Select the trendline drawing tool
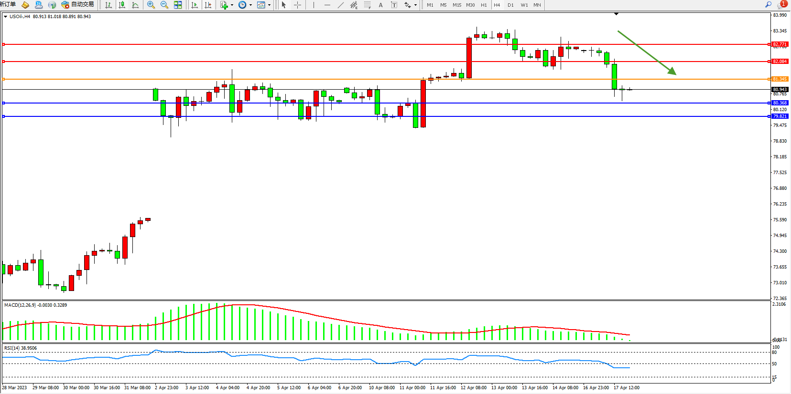 340,5
